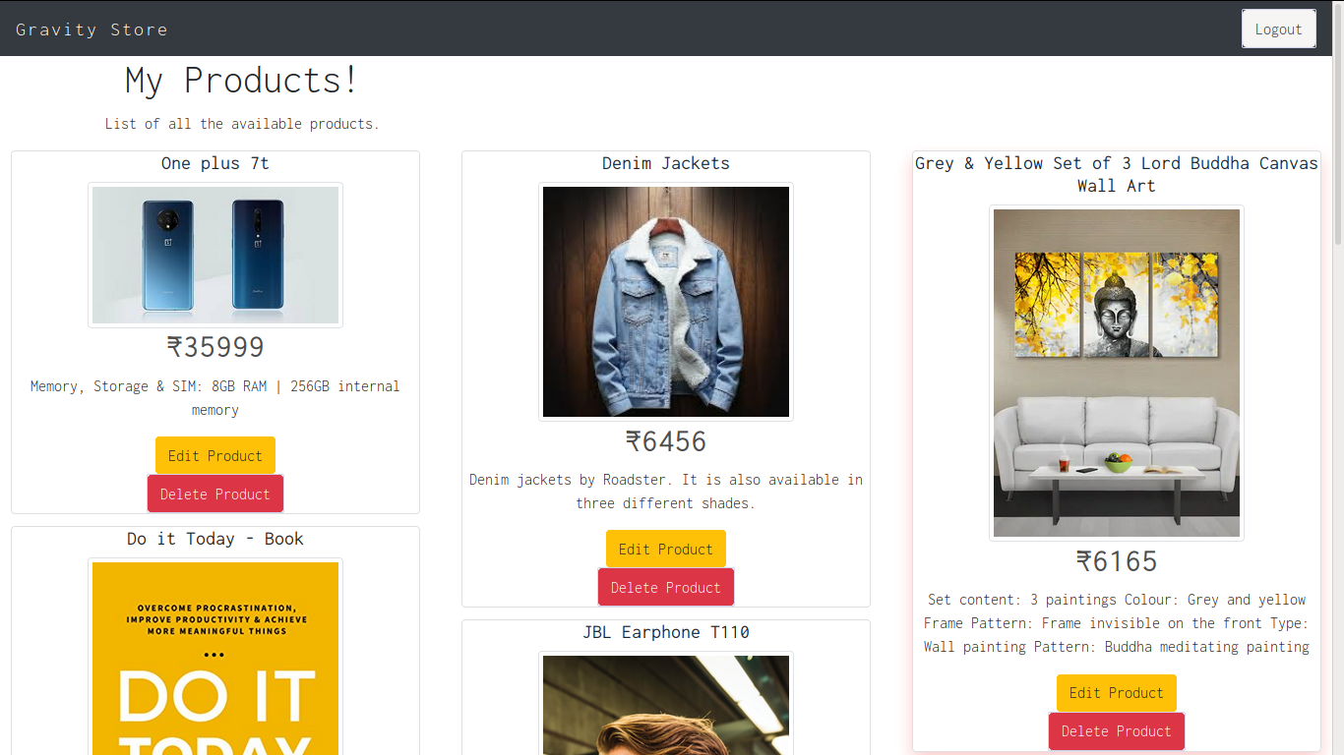The width and height of the screenshot is (1344, 755).
Task: Click the One plus 7t phone image
Action: tap(215, 255)
